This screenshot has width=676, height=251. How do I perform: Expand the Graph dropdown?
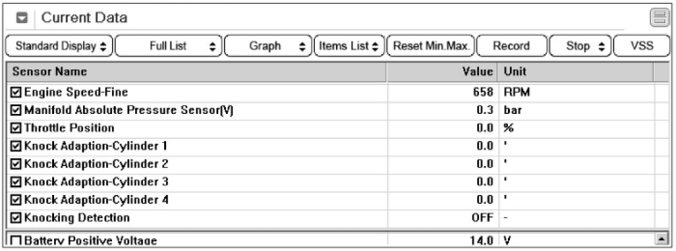(268, 46)
